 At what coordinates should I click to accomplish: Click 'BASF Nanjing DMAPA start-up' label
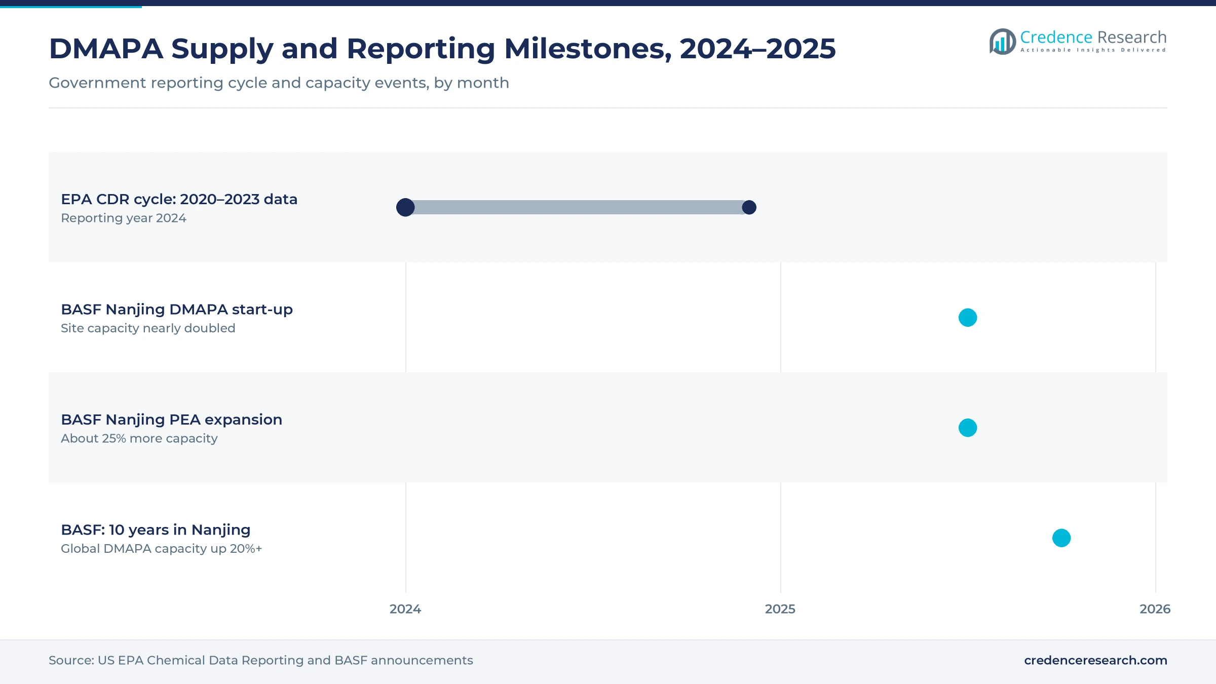pyautogui.click(x=177, y=309)
